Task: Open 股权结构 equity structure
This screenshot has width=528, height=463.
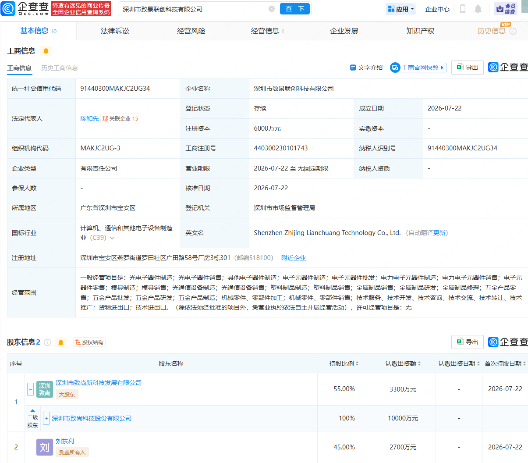Action: tap(89, 342)
